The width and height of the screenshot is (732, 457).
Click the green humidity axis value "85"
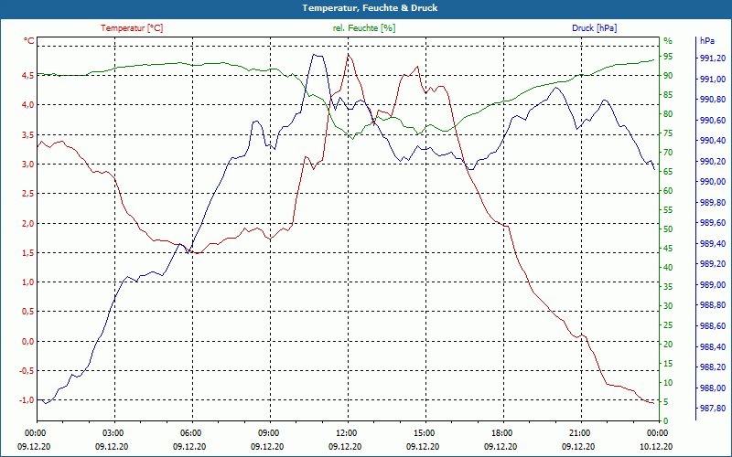(x=668, y=95)
